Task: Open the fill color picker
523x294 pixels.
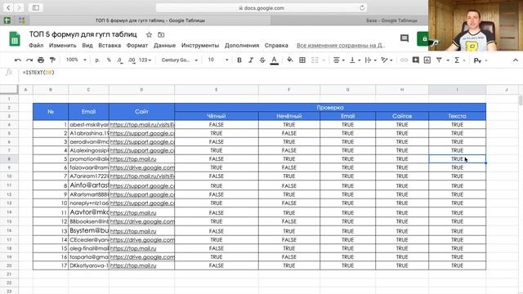Action: tap(290, 60)
